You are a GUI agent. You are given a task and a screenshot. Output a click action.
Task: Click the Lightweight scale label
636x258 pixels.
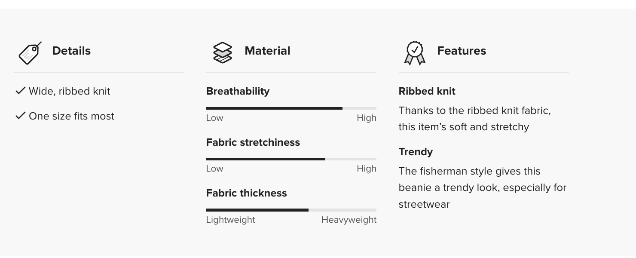(x=230, y=220)
